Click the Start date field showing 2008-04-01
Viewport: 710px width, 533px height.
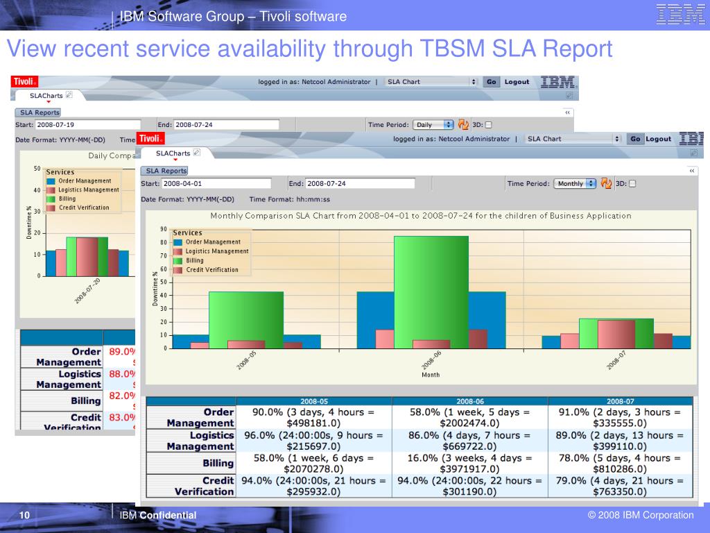pyautogui.click(x=216, y=183)
